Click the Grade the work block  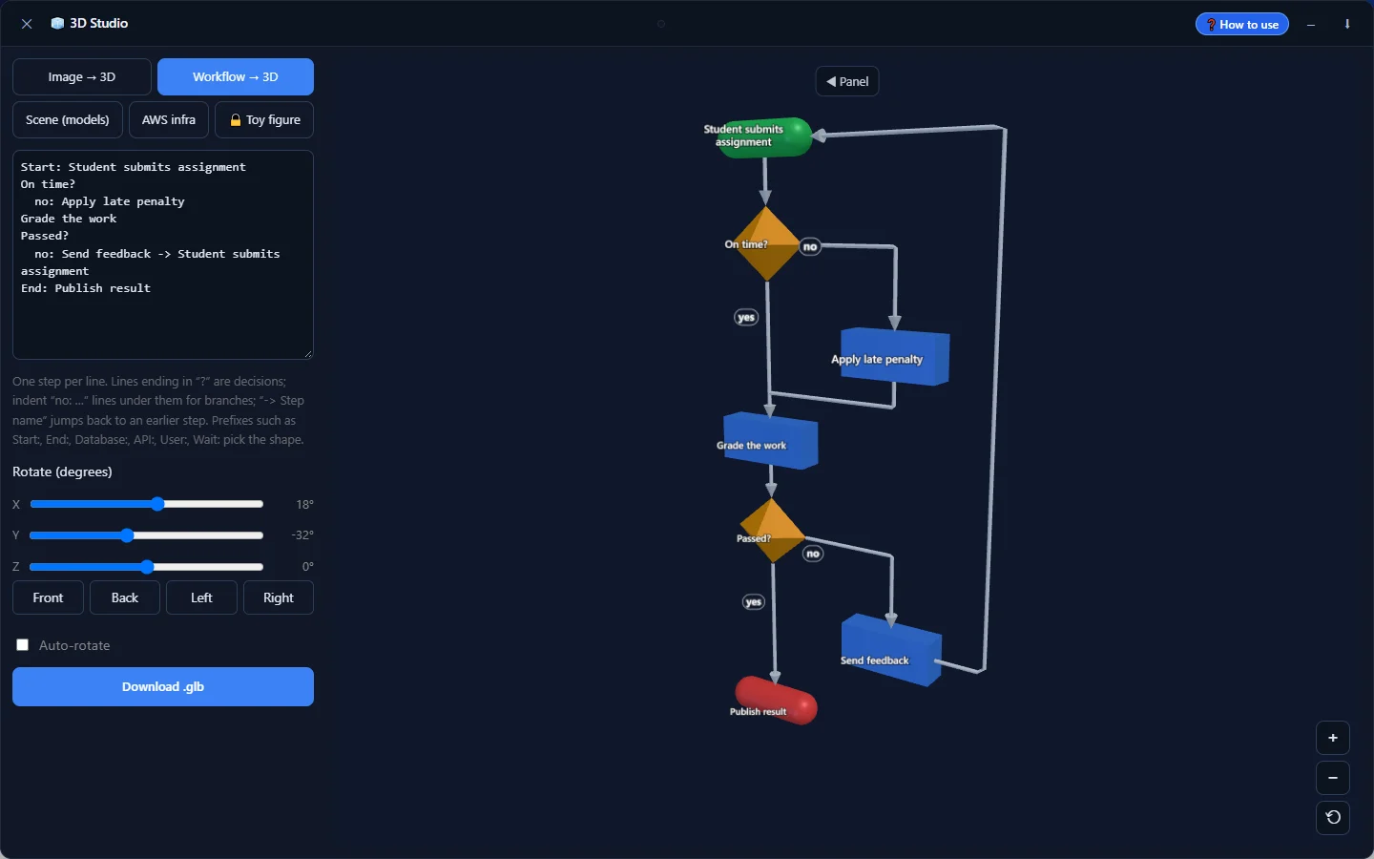click(769, 441)
